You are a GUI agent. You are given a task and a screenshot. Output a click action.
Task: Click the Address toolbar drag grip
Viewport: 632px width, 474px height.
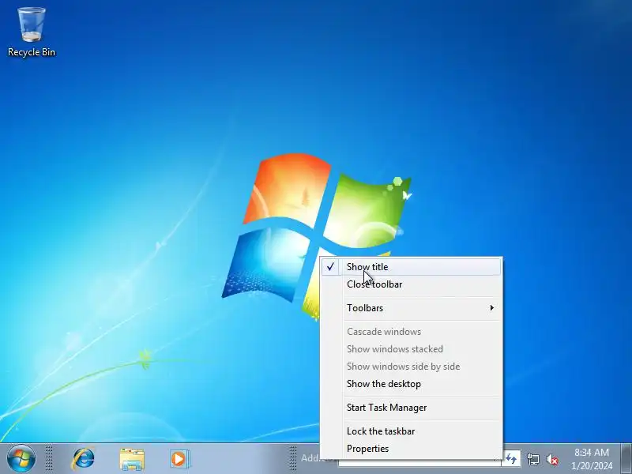pos(293,459)
